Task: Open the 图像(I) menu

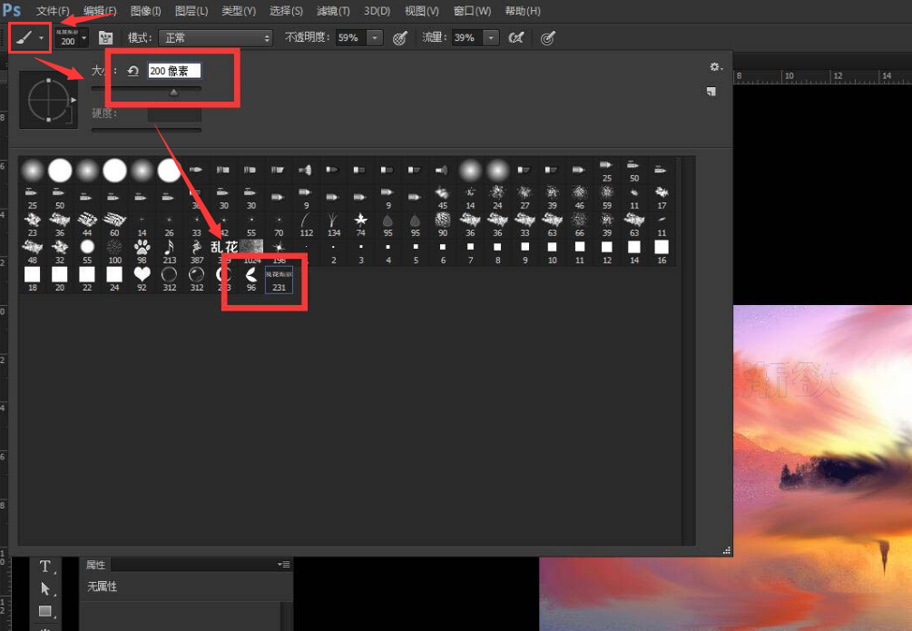Action: click(x=145, y=11)
